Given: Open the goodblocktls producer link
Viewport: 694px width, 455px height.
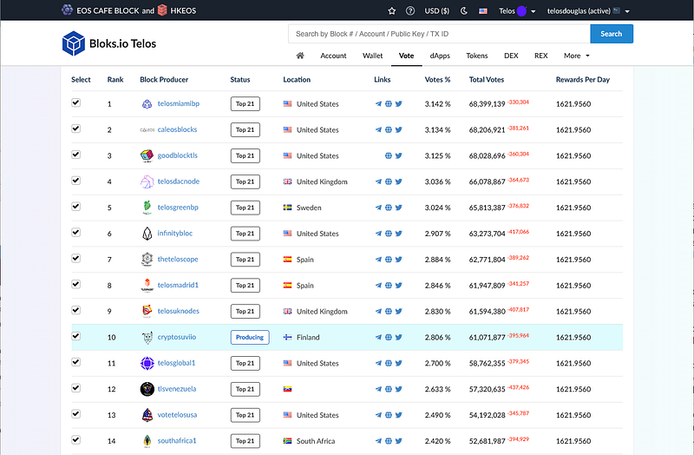Looking at the screenshot, I should tap(178, 155).
